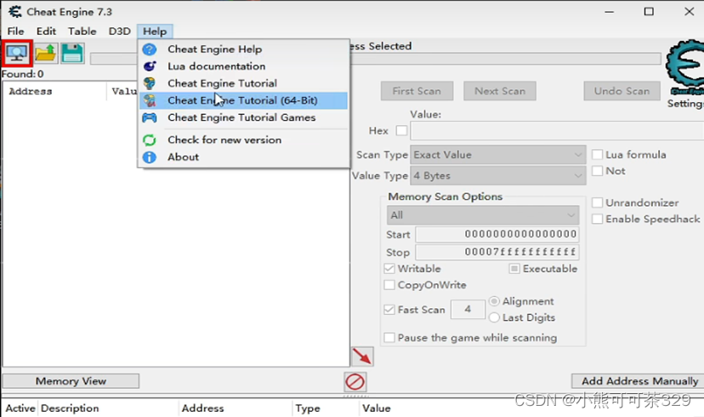The height and width of the screenshot is (417, 704).
Task: Click the Lua documentation moon icon
Action: pyautogui.click(x=150, y=66)
